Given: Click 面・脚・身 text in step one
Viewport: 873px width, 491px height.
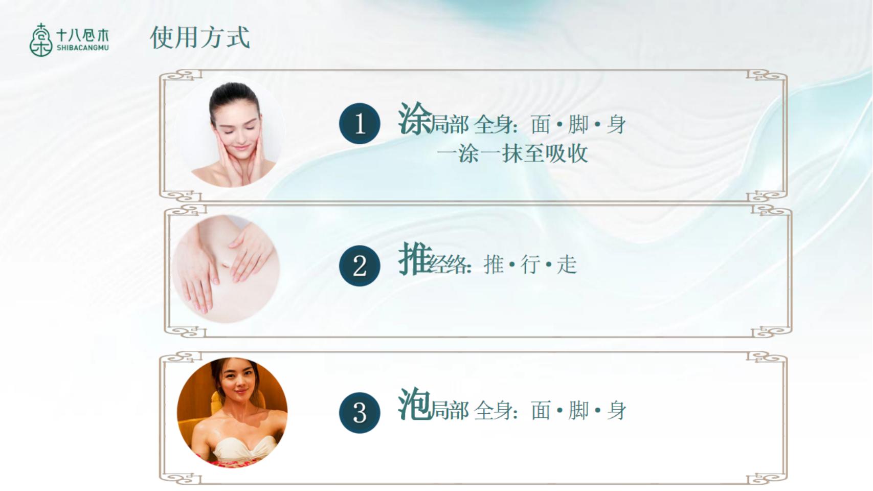Looking at the screenshot, I should [x=578, y=125].
